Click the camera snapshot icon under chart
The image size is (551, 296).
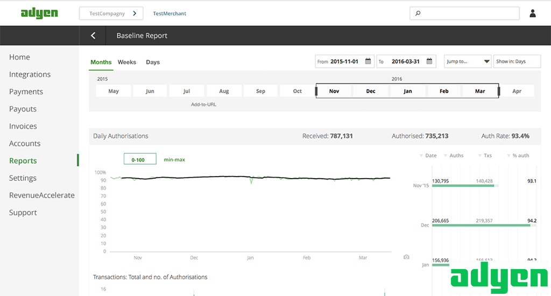(x=406, y=257)
